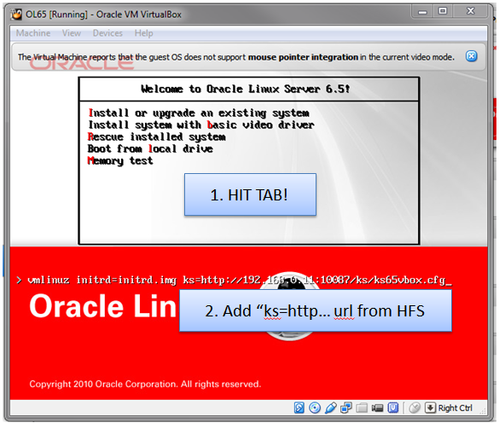This screenshot has width=499, height=423.
Task: Click the shared folders status icon
Action: [362, 408]
